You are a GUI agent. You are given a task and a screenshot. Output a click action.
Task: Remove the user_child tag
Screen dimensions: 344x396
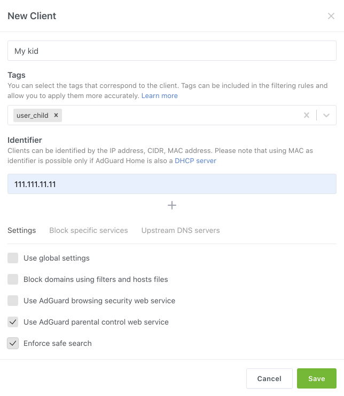coord(56,115)
